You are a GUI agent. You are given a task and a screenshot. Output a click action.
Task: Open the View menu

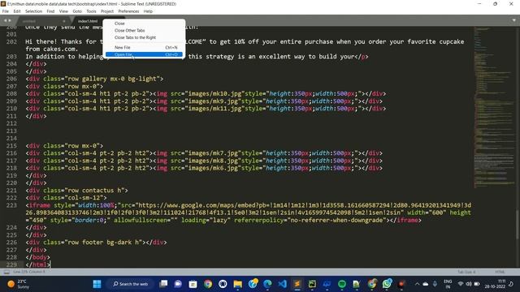point(63,11)
